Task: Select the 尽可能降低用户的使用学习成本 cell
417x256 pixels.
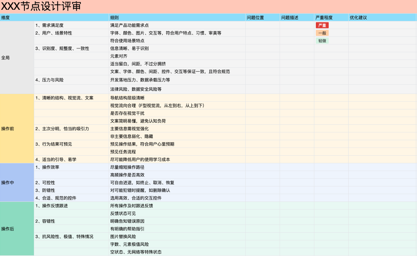Action: [x=177, y=159]
